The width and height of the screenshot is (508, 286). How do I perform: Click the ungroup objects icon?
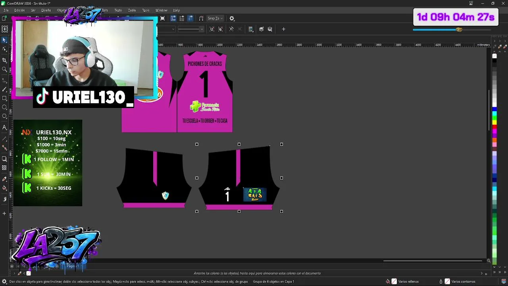click(212, 29)
